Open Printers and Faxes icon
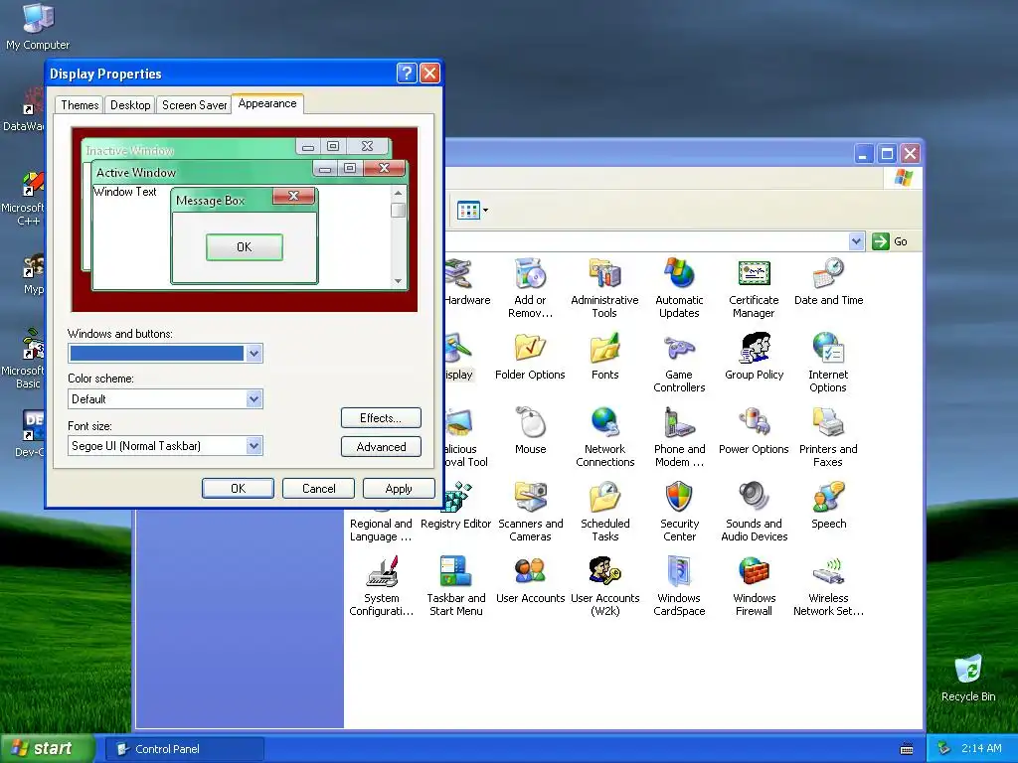 pos(828,437)
